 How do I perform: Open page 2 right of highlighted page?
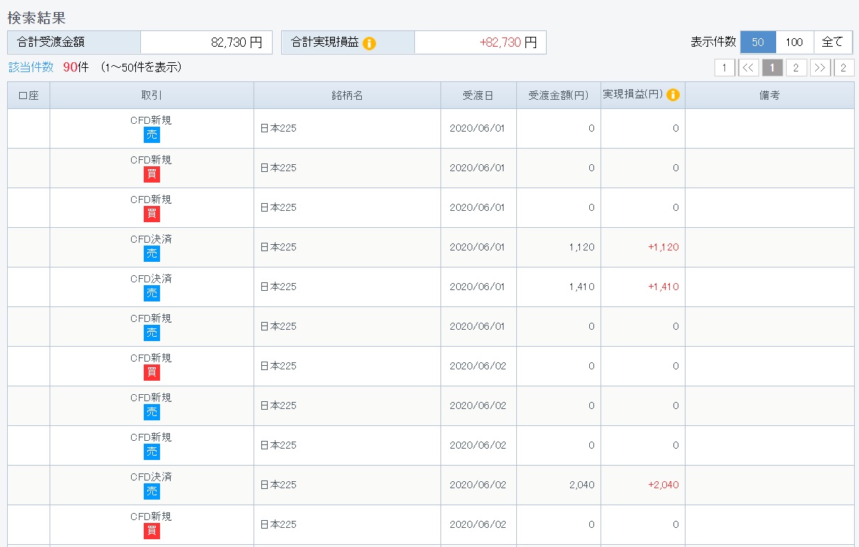tap(796, 68)
